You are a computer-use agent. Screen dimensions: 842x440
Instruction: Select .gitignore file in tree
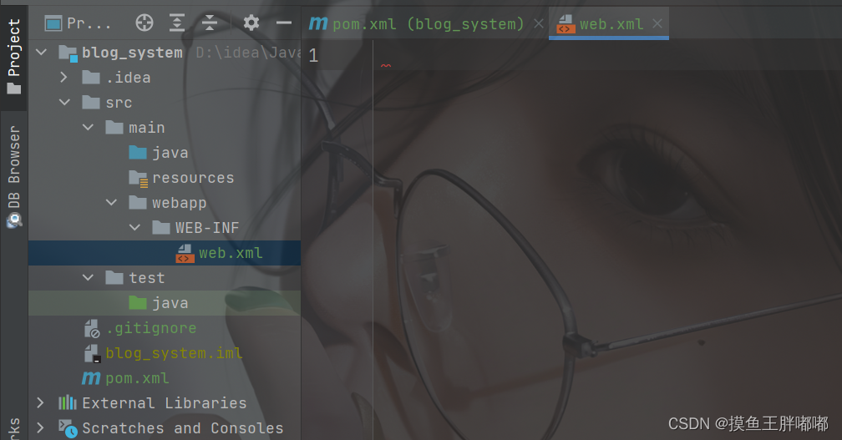click(x=165, y=328)
